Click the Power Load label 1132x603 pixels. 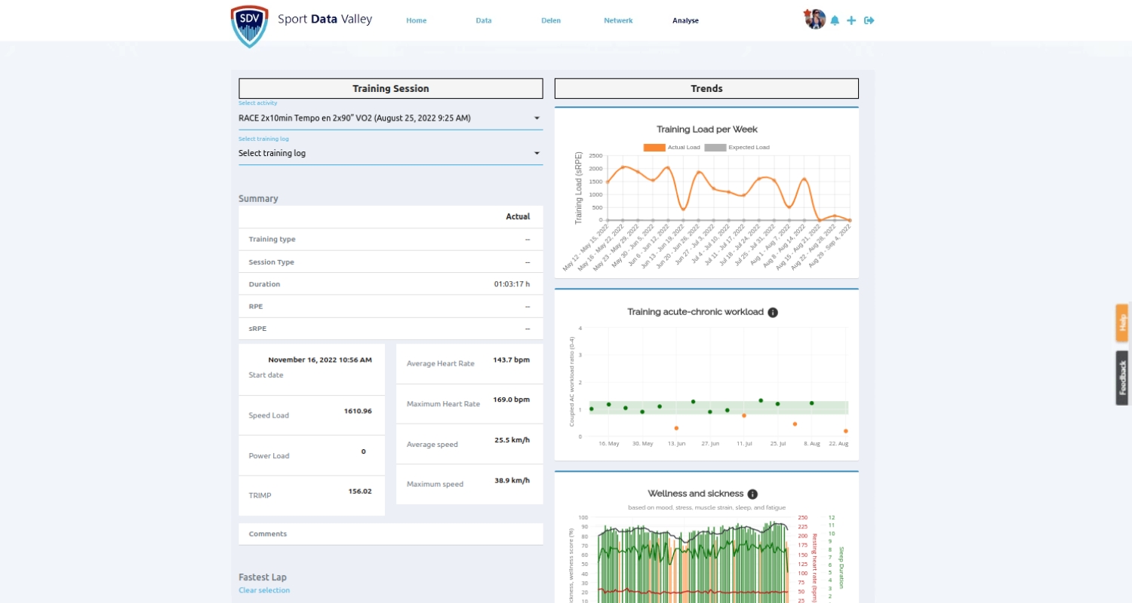coord(269,455)
